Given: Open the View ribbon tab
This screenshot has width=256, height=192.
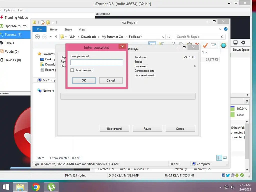Looking at the screenshot, I should point(82,29).
